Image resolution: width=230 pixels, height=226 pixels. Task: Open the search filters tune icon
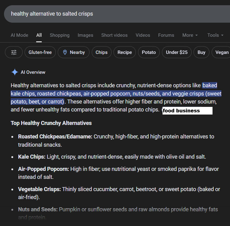[14, 52]
